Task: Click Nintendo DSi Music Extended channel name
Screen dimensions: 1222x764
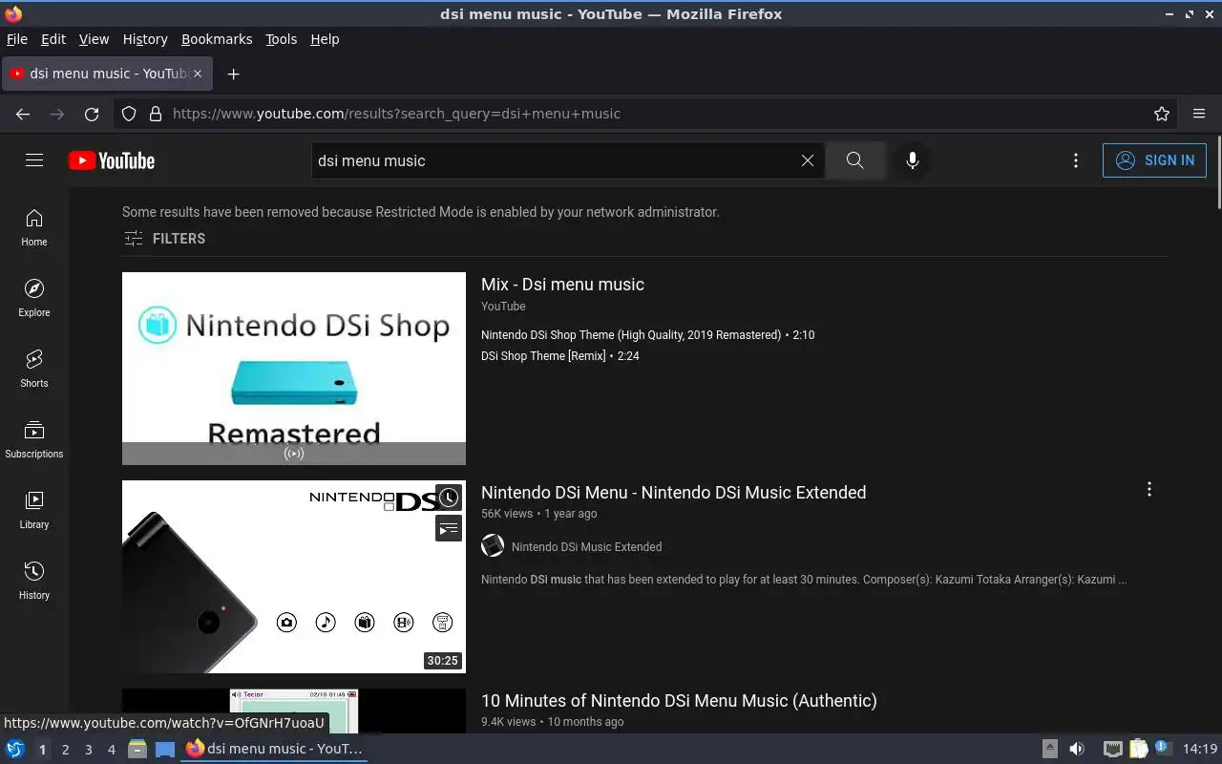Action: click(586, 547)
